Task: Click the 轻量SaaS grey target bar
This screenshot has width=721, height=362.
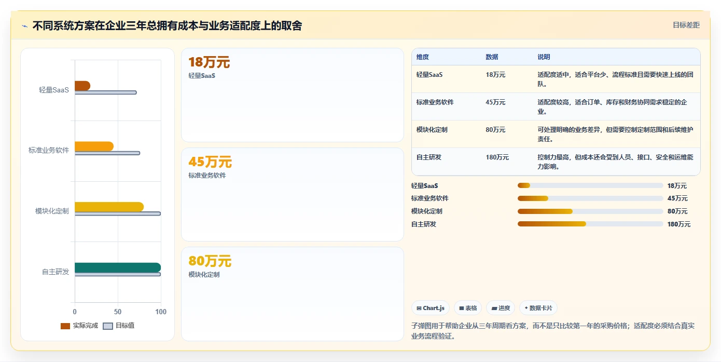Action: pyautogui.click(x=106, y=92)
